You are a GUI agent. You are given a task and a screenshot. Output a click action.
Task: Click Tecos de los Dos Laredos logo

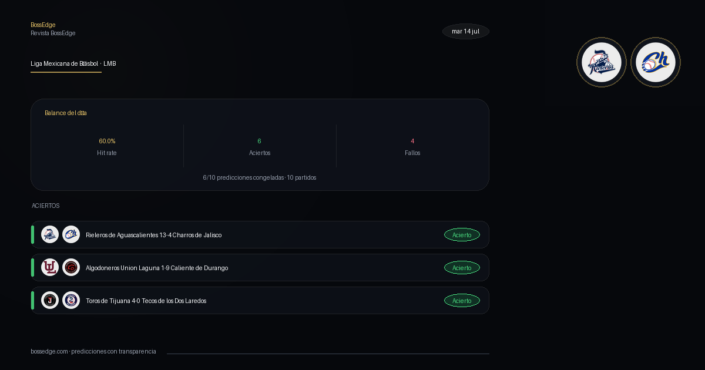[71, 300]
